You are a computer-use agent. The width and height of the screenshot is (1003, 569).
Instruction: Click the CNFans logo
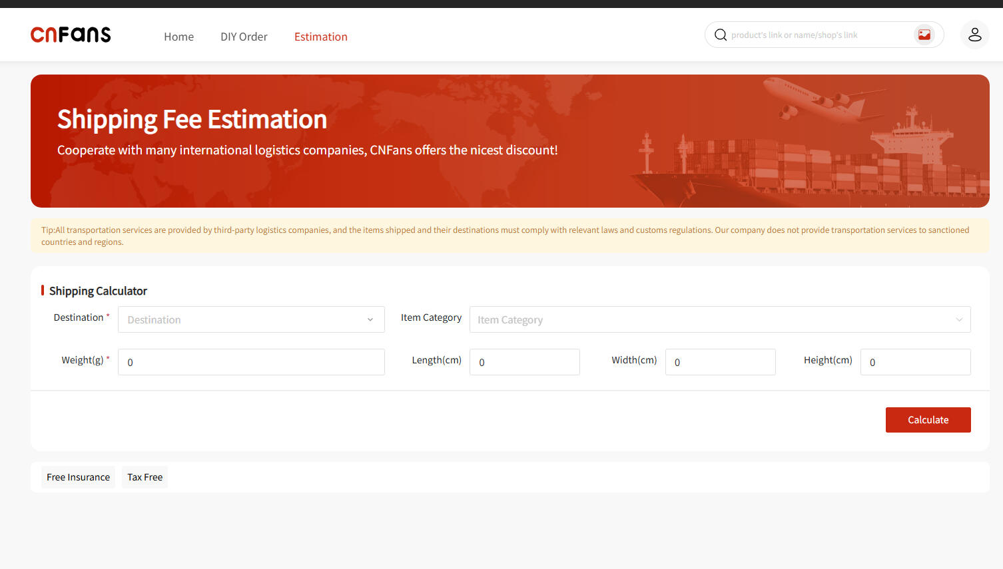(x=71, y=35)
